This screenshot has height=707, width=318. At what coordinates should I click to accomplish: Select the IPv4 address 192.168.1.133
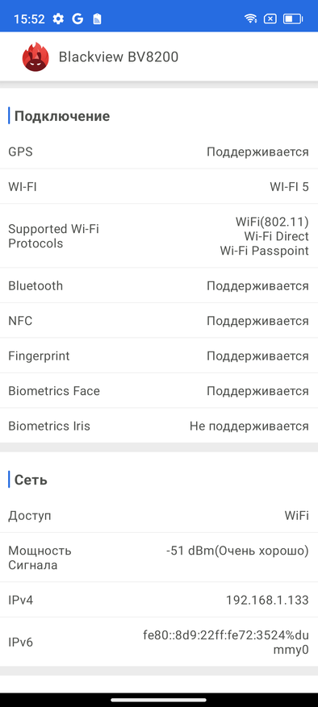(267, 600)
